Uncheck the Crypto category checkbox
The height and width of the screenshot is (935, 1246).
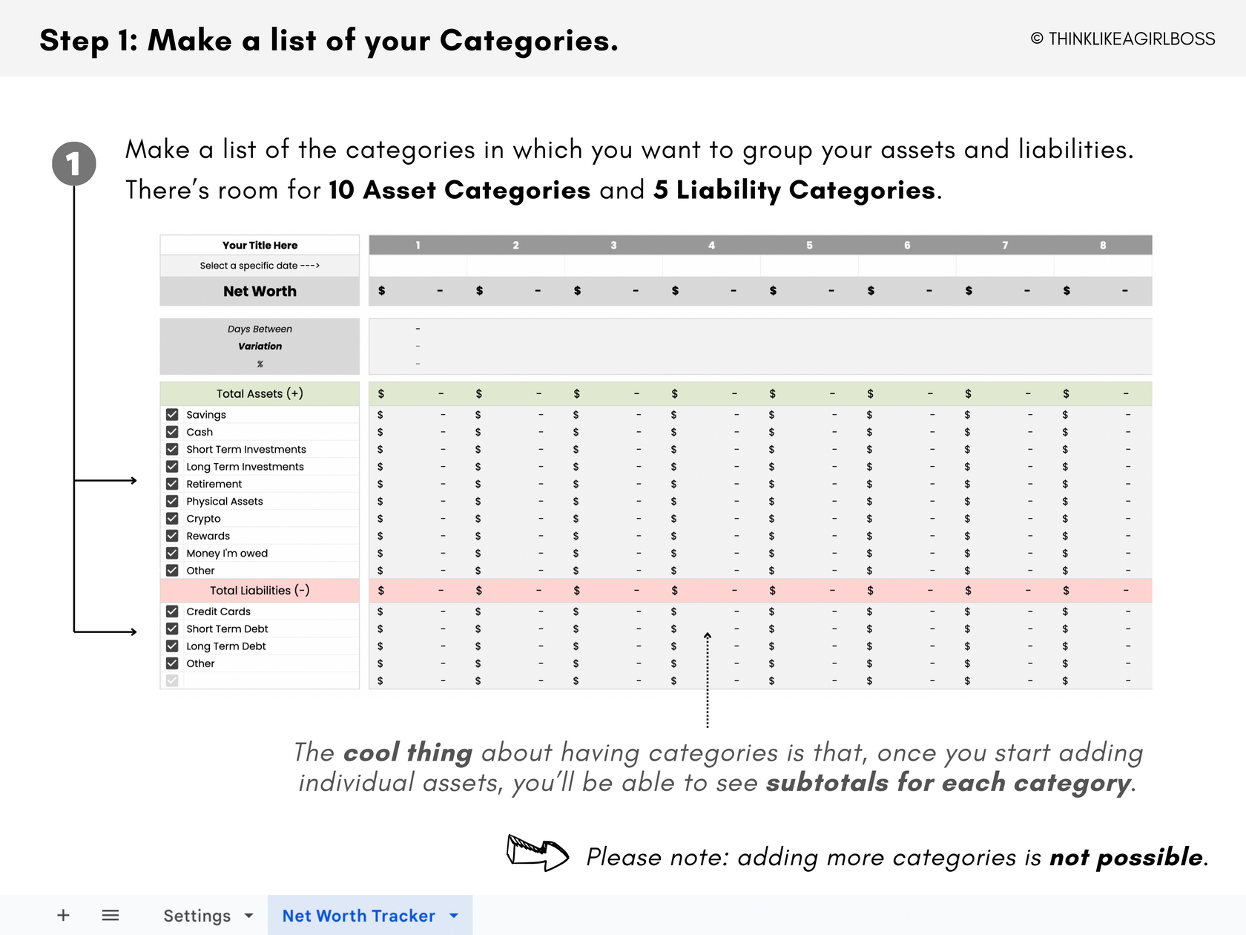172,519
